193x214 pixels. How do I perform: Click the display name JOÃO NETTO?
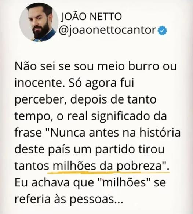click(x=91, y=16)
